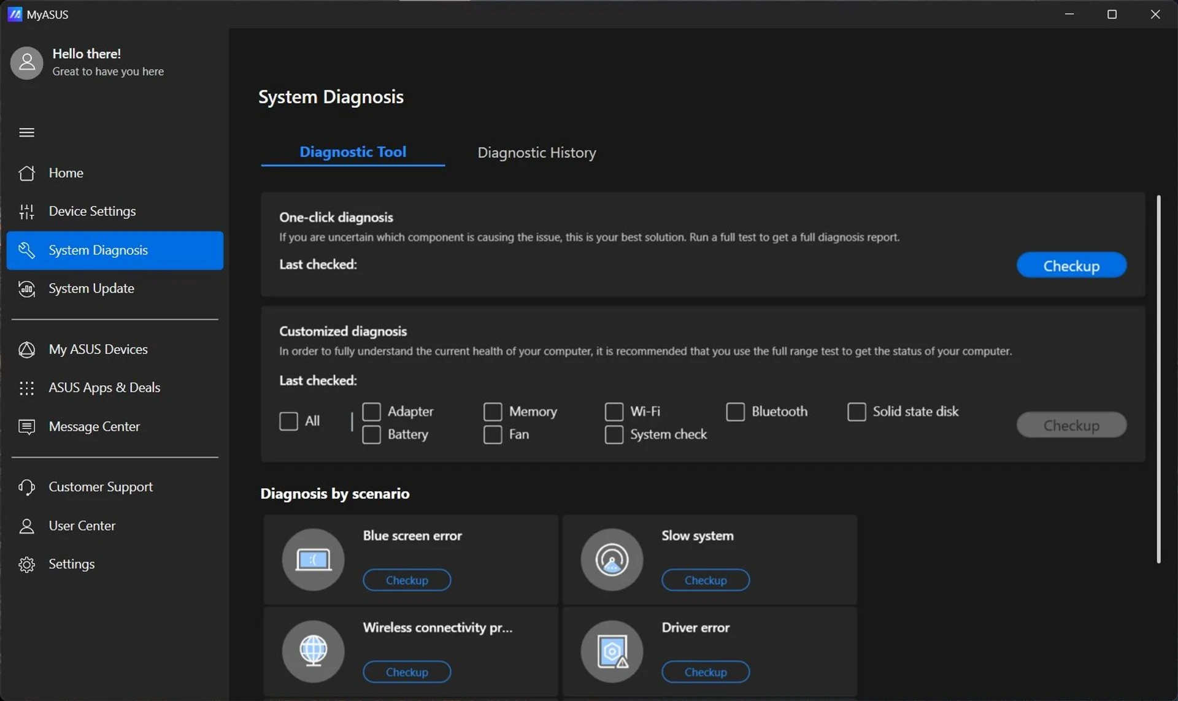Click the vertical scrollbar on the right

point(1158,379)
